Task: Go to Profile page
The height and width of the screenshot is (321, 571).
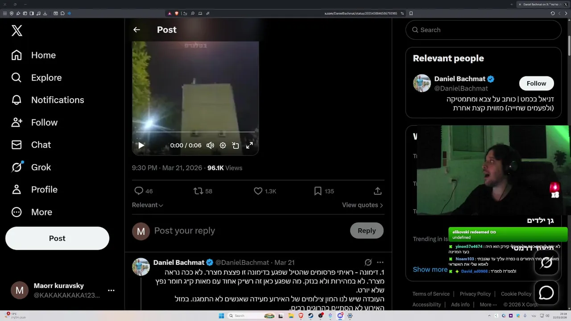Action: 34,189
